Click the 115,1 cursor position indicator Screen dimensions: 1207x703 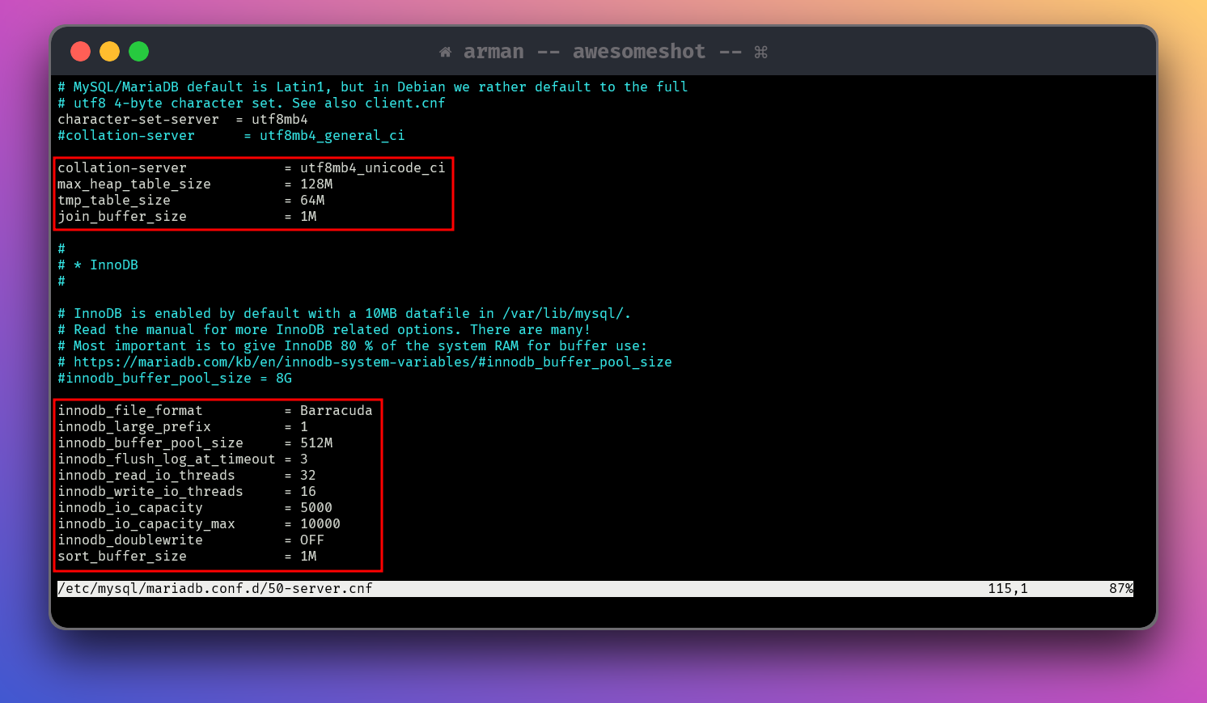click(x=1007, y=588)
